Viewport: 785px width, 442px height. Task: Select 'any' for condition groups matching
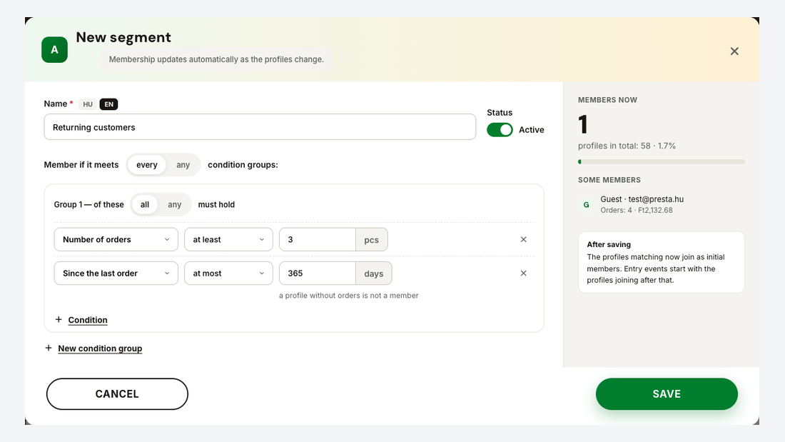(x=183, y=165)
